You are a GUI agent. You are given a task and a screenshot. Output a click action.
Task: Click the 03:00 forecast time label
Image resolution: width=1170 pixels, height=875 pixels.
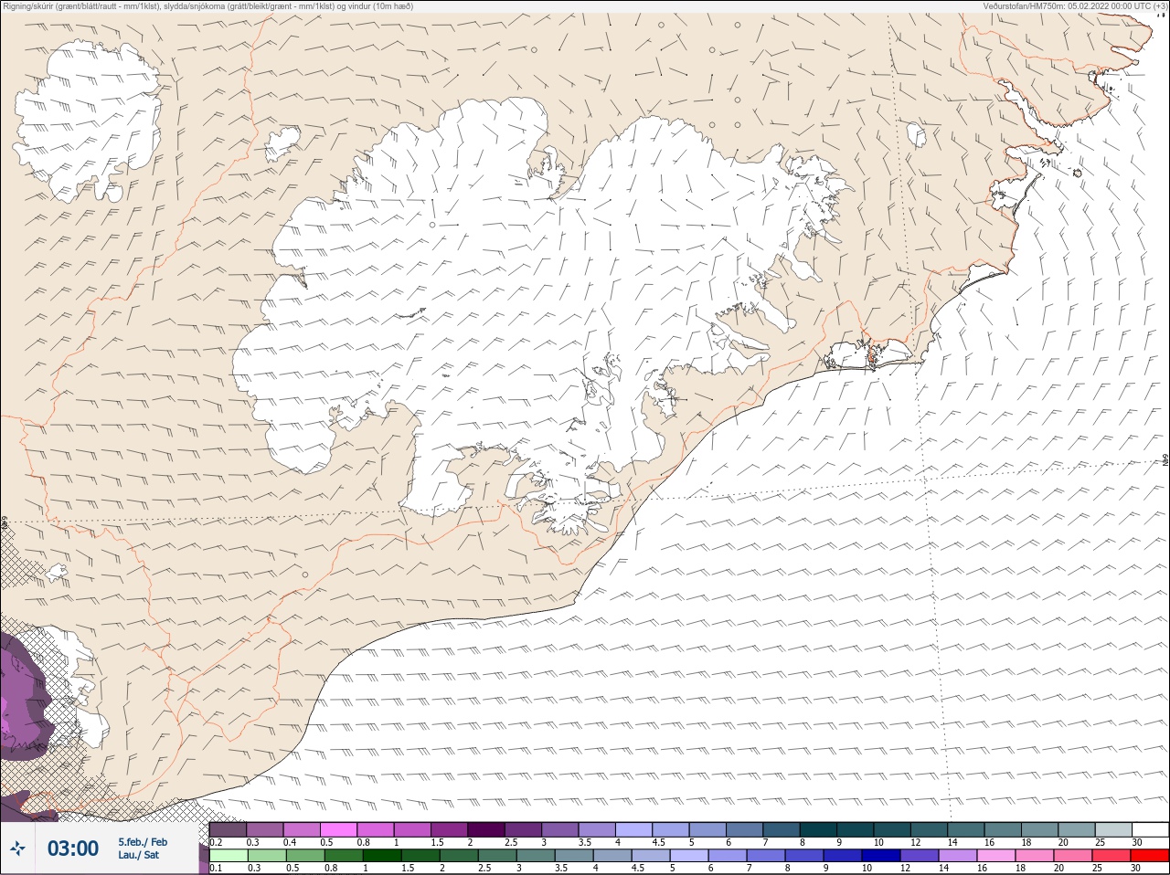click(x=73, y=849)
